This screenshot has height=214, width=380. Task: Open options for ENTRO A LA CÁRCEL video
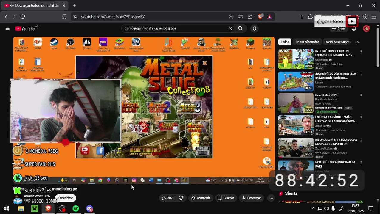pos(361,118)
